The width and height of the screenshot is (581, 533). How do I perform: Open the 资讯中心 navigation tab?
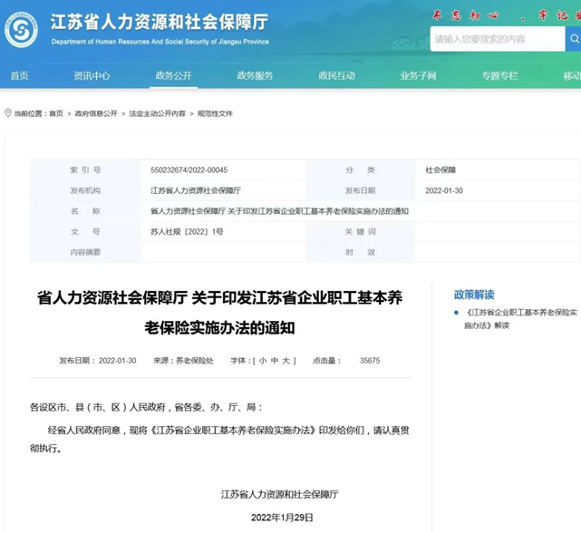click(92, 76)
